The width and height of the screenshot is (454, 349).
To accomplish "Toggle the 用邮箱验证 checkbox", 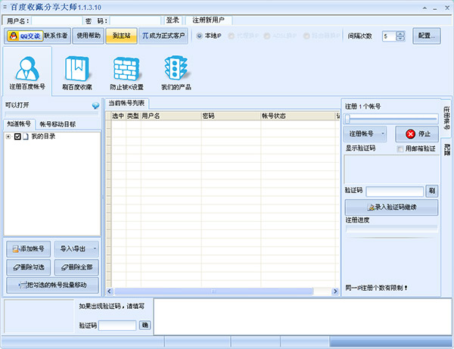I will (x=400, y=149).
